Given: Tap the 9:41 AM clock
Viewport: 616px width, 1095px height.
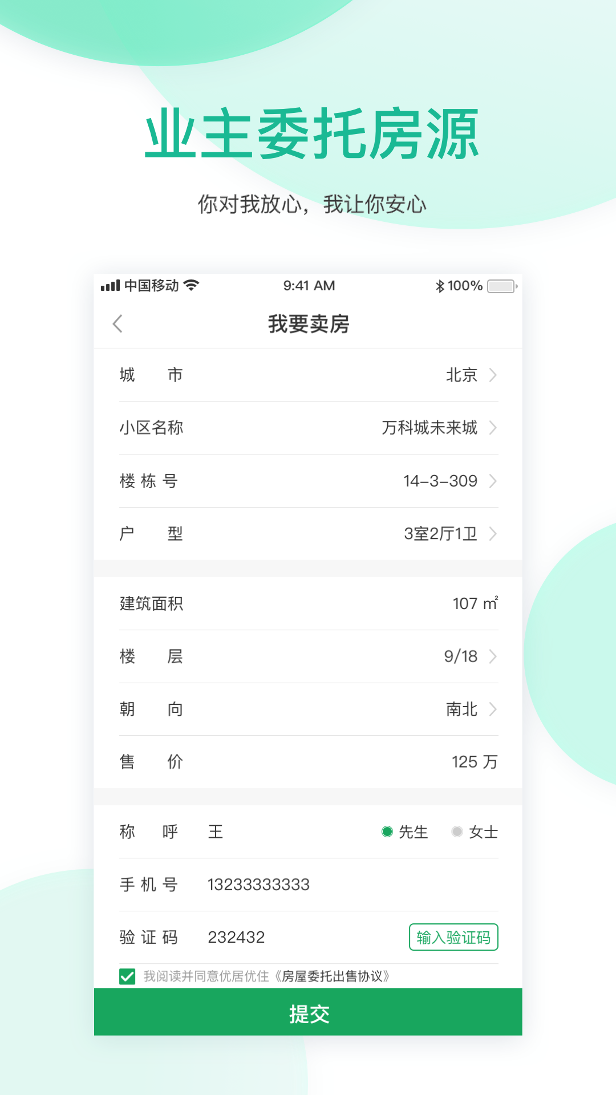Looking at the screenshot, I should coord(309,286).
